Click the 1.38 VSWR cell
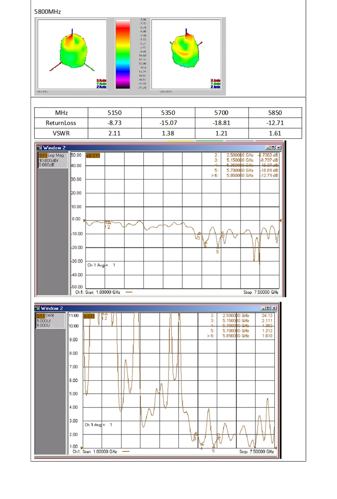This screenshot has width=337, height=499. click(x=168, y=133)
